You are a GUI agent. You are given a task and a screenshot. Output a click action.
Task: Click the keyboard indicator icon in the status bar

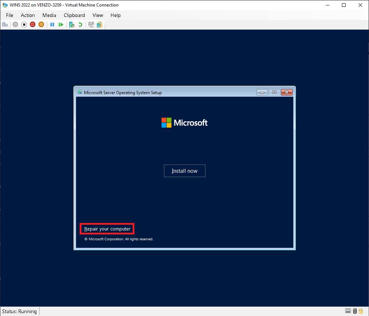coord(348,311)
